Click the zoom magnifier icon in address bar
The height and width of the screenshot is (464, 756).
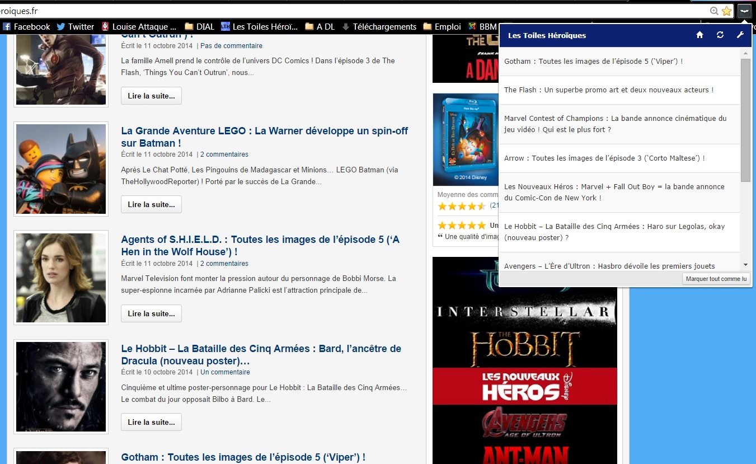coord(714,11)
